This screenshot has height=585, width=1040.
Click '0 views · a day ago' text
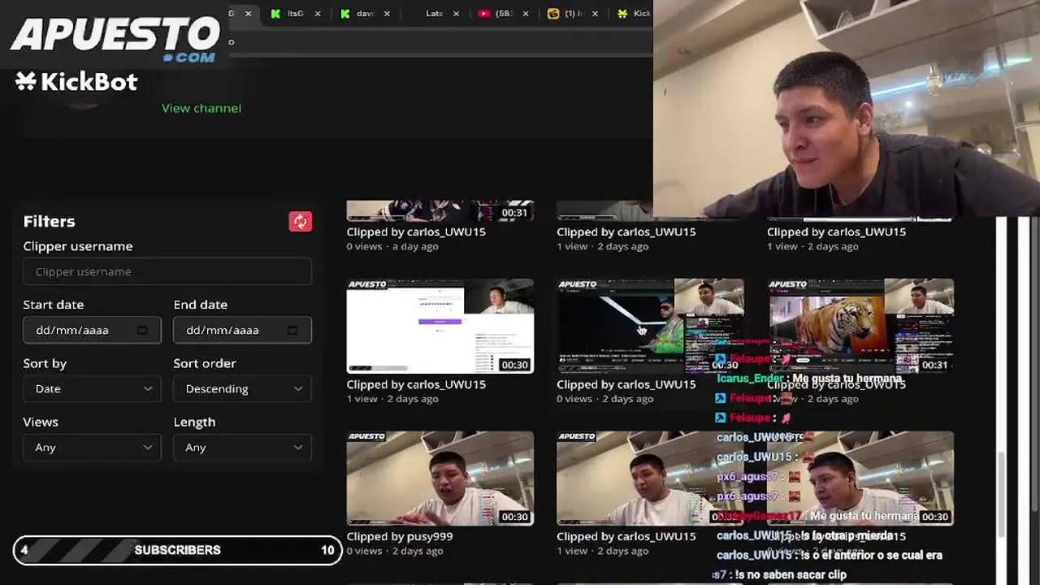pos(392,246)
